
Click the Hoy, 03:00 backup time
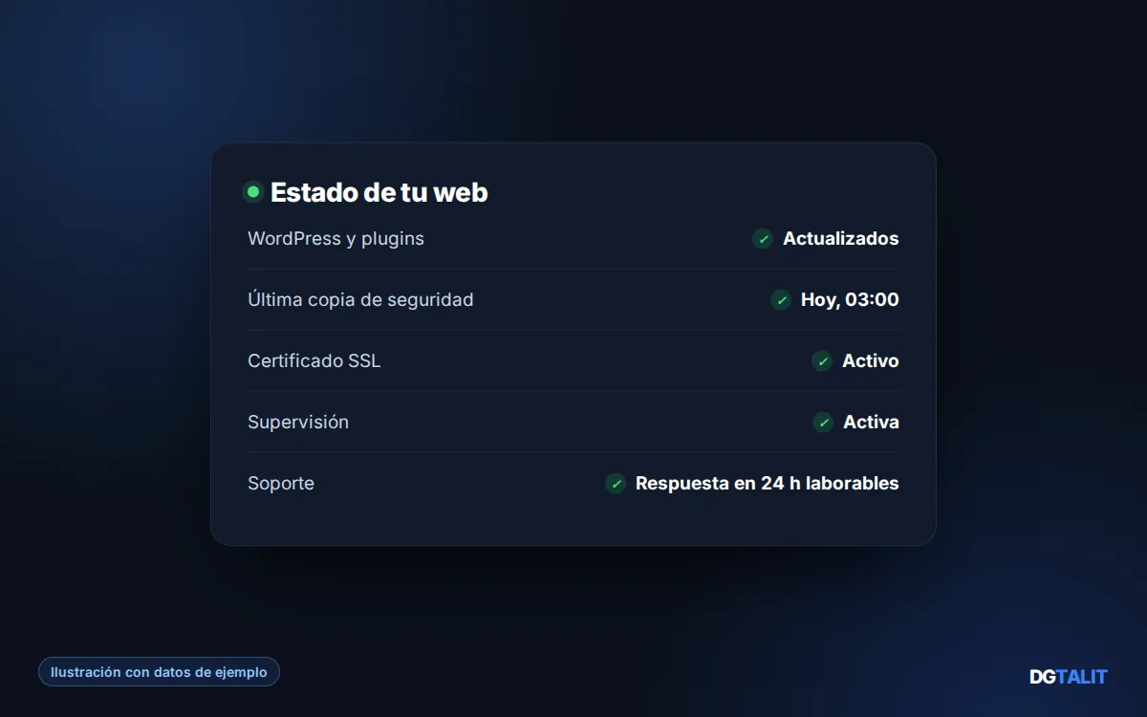[850, 299]
